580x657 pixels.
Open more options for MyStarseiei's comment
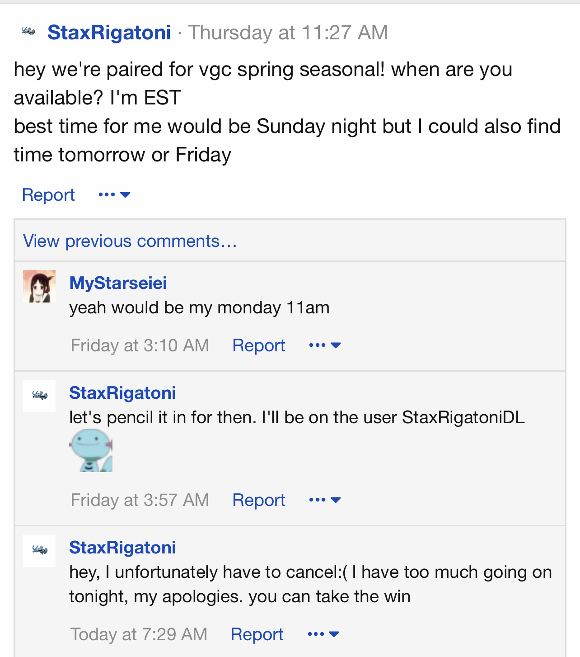coord(325,345)
